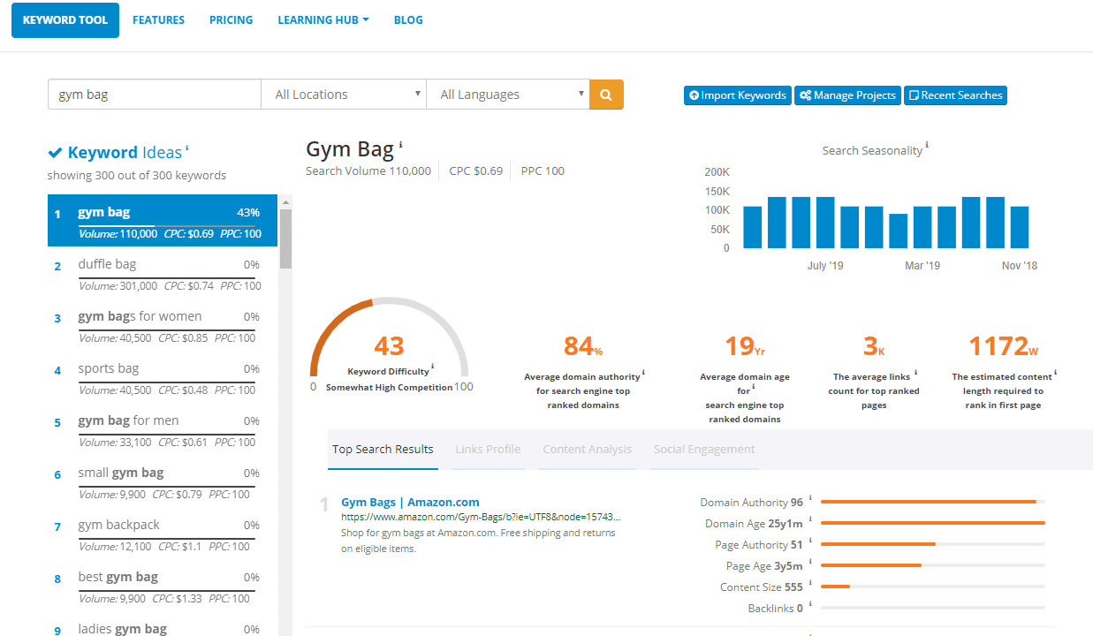Click the PPC 100 header value
Viewport: 1093px width, 636px height.
pyautogui.click(x=543, y=170)
